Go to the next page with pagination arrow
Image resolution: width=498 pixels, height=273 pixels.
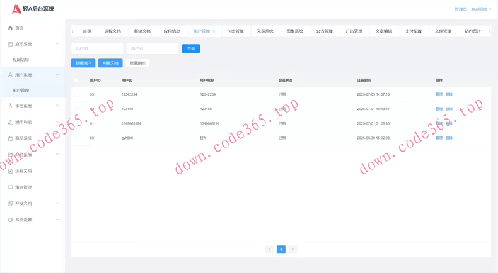(293, 250)
